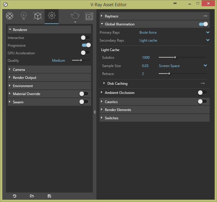
Task: Click the Light cache option text
Action: pyautogui.click(x=148, y=40)
